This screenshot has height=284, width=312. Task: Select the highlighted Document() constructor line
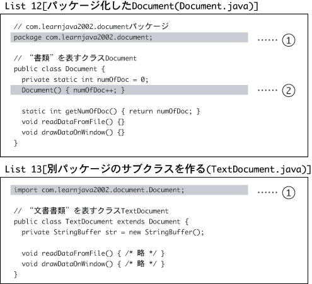click(129, 90)
